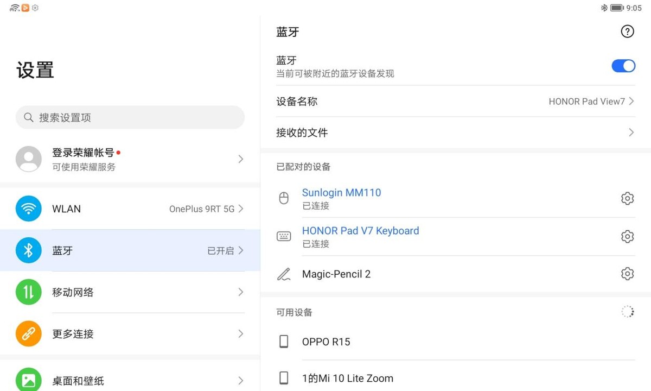Open settings gear for Magic-Pencil 2

tap(627, 274)
